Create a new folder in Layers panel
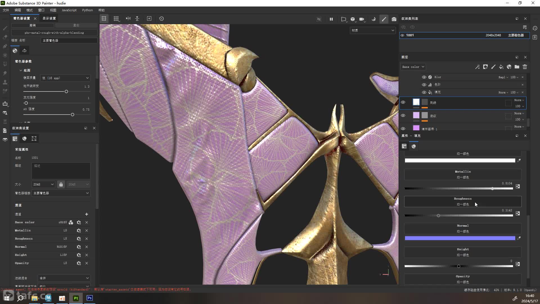Screen dimensions: 540x304 click(x=517, y=67)
